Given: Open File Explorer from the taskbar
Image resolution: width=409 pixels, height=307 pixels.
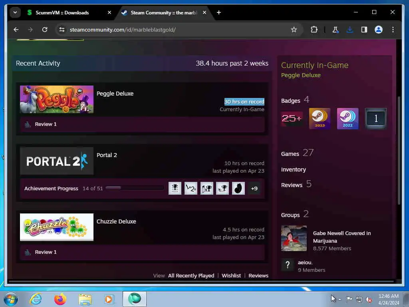Looking at the screenshot, I should pyautogui.click(x=85, y=299).
